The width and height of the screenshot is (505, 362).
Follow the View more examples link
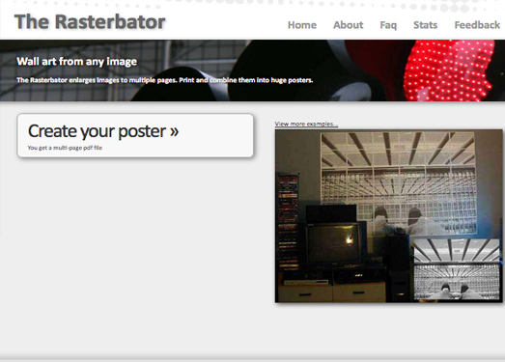[x=306, y=124]
